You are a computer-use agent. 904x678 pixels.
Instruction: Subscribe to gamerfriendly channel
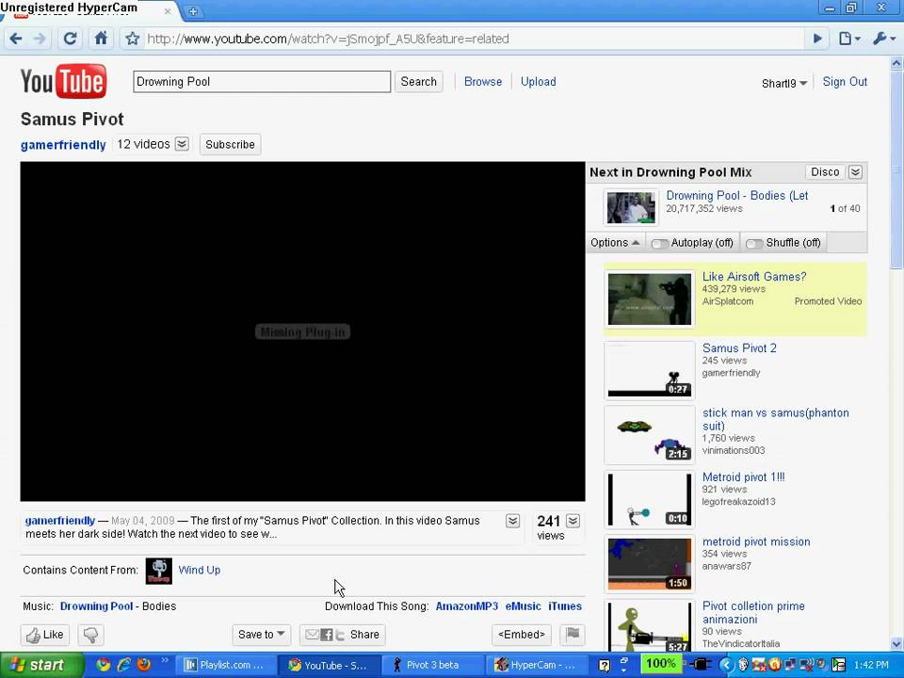pos(230,145)
